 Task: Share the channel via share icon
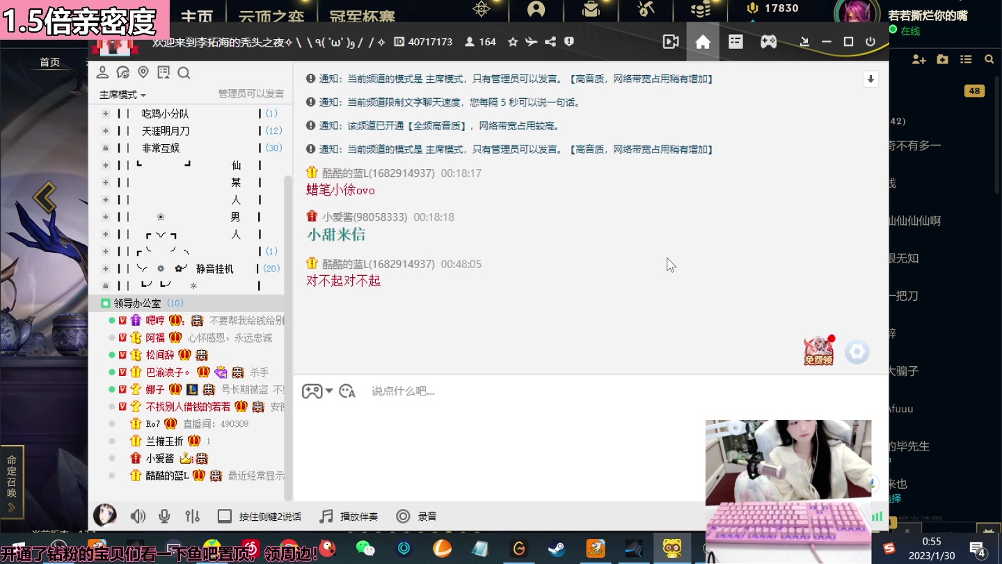(550, 42)
